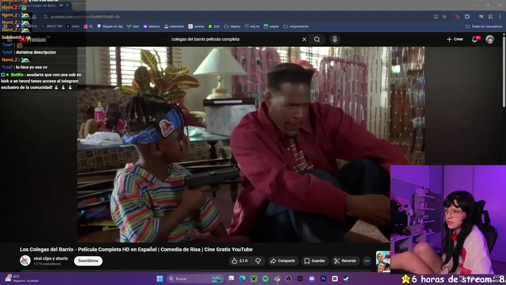Open the IG bookmark
The height and width of the screenshot is (285, 506).
(x=88, y=27)
